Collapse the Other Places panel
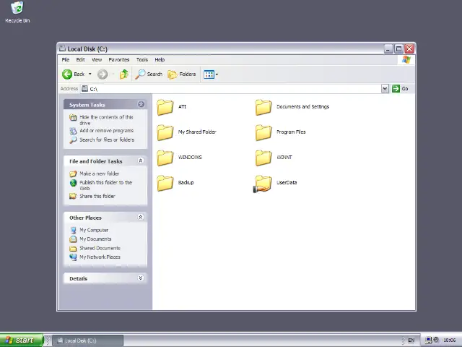This screenshot has height=347, width=462. [141, 217]
